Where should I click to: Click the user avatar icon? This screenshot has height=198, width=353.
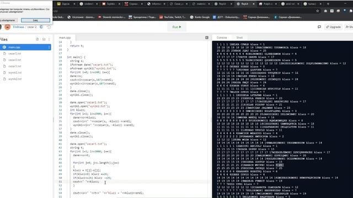pos(7,27)
